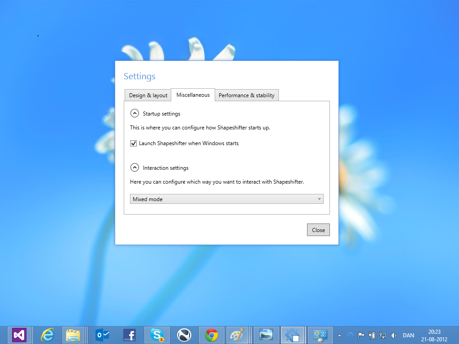The height and width of the screenshot is (344, 459).
Task: Open File Explorer from the taskbar
Action: [x=73, y=335]
